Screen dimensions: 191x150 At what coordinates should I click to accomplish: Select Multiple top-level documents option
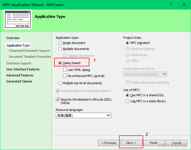[60, 83]
